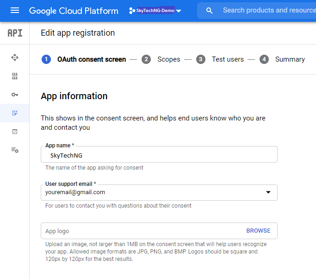Viewport: 316px width, 279px height.
Task: Open the OAuth consent screen sidebar icon
Action: (x=15, y=113)
